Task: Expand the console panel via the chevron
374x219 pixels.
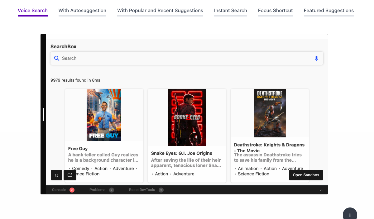Action: [x=321, y=190]
